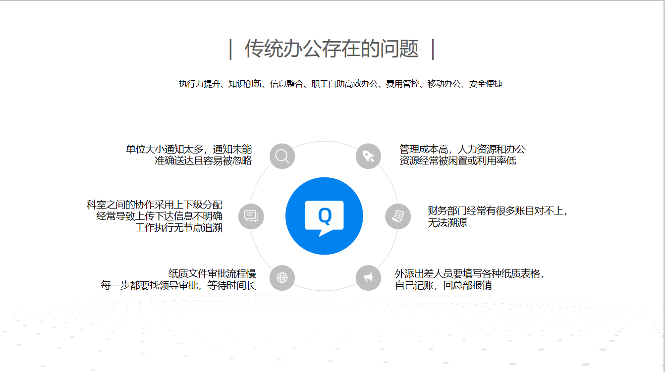Select text 纸质文件审批流程慢
The image size is (665, 372).
[212, 273]
